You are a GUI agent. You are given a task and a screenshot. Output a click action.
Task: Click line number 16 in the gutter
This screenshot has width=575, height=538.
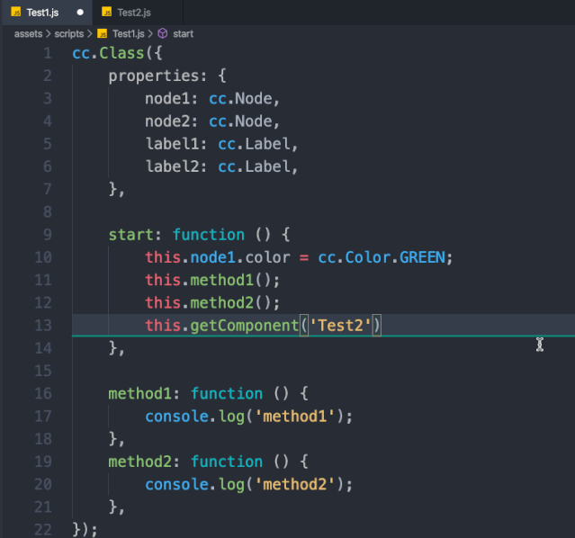[43, 393]
